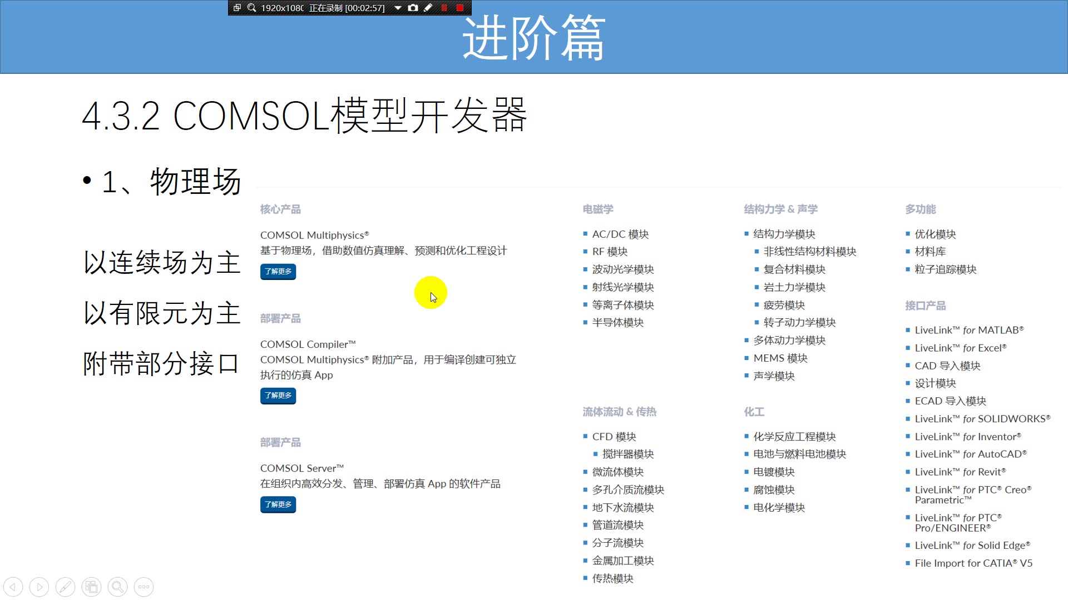Select 射线光学模块 entry
This screenshot has height=600, width=1068.
(623, 287)
